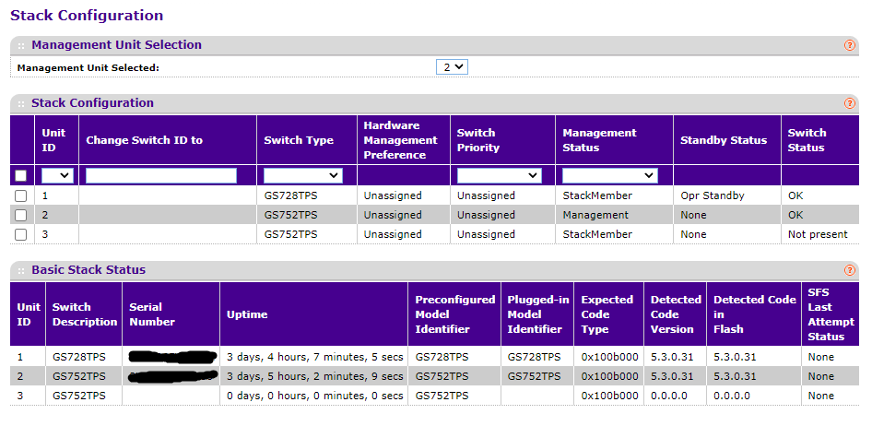Tick the checkbox for unit 2
This screenshot has height=426, width=872.
(21, 215)
